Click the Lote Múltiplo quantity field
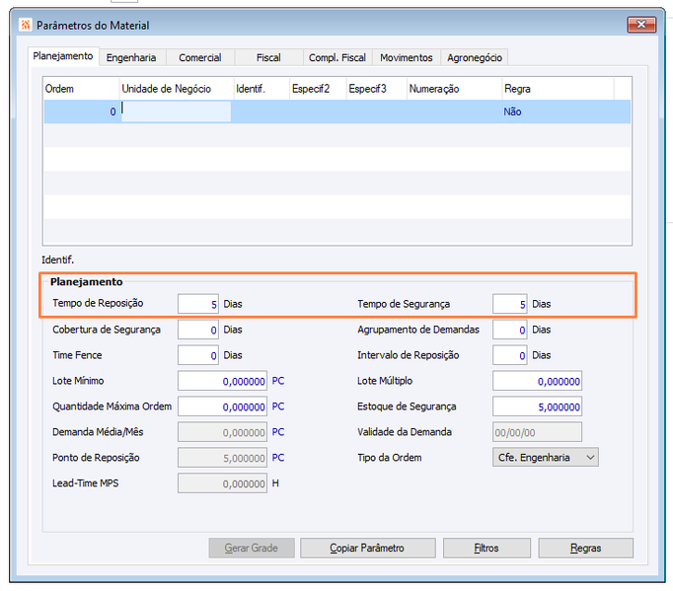The image size is (673, 591). pos(538,381)
